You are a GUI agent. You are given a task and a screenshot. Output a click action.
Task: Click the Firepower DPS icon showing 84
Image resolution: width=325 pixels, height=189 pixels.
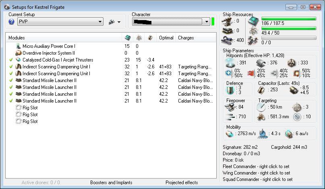coord(231,107)
